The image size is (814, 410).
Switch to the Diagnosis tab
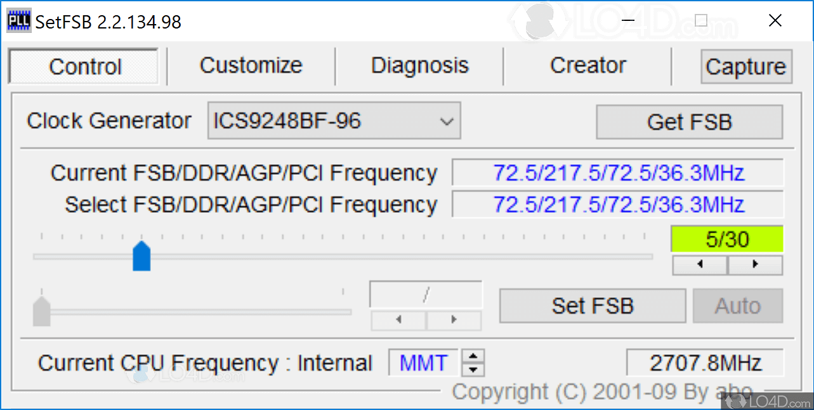click(419, 65)
